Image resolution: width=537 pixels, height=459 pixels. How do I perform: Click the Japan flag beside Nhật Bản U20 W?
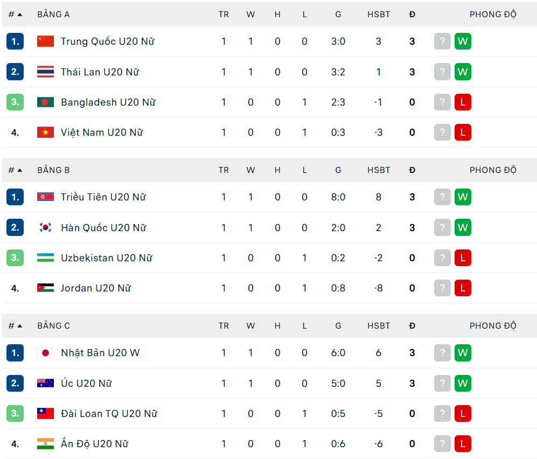pos(46,353)
